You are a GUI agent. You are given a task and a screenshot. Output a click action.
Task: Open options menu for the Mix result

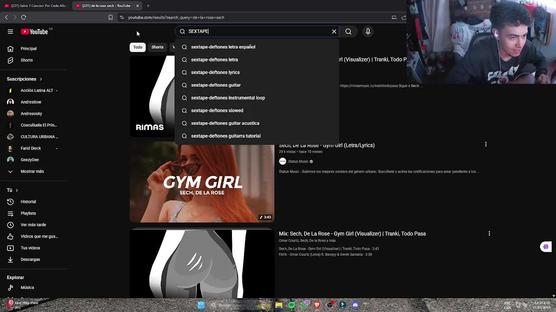[x=489, y=234]
